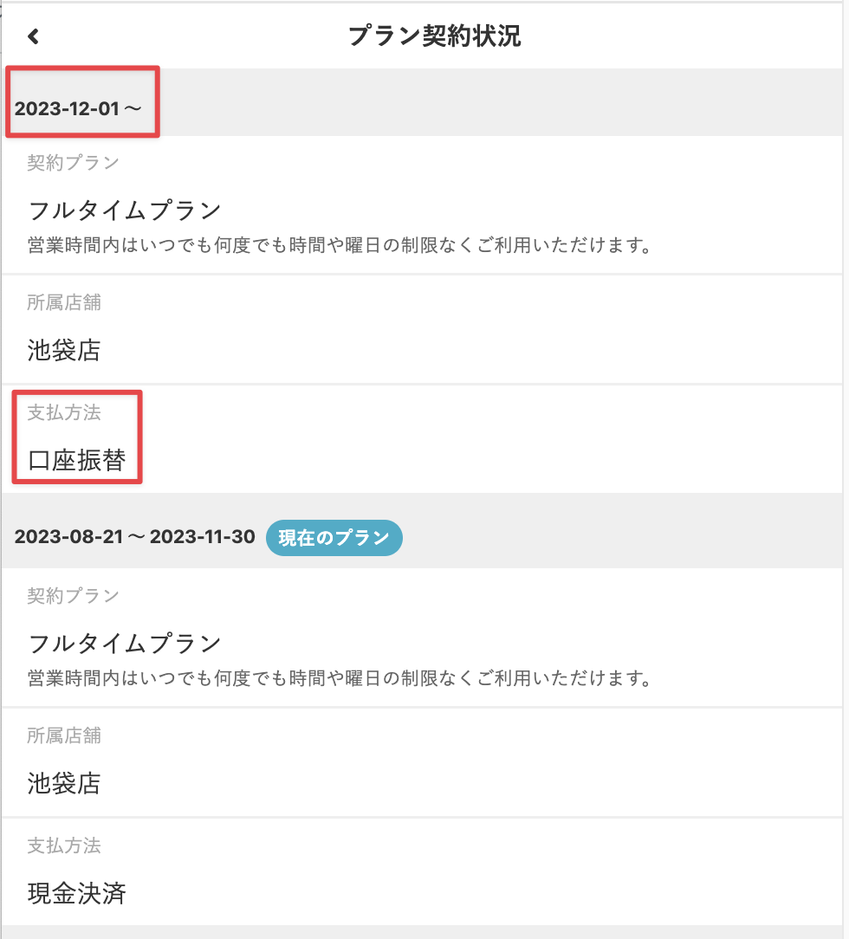Click plan description text in the 2023-12-01 section

coord(339,245)
